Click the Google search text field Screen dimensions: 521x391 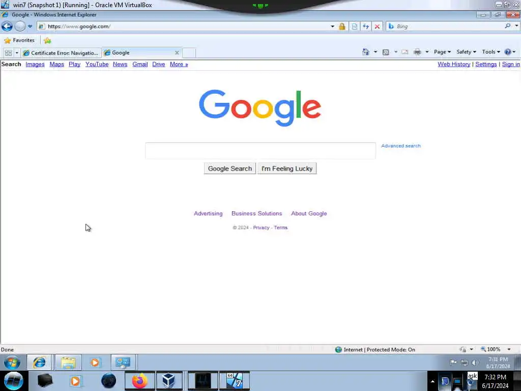[260, 151]
